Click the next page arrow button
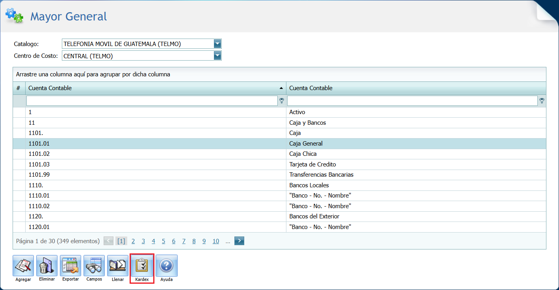The width and height of the screenshot is (559, 290). (x=239, y=241)
